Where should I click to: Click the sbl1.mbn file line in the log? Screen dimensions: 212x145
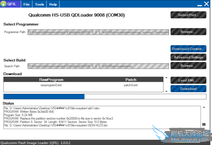click(x=52, y=108)
